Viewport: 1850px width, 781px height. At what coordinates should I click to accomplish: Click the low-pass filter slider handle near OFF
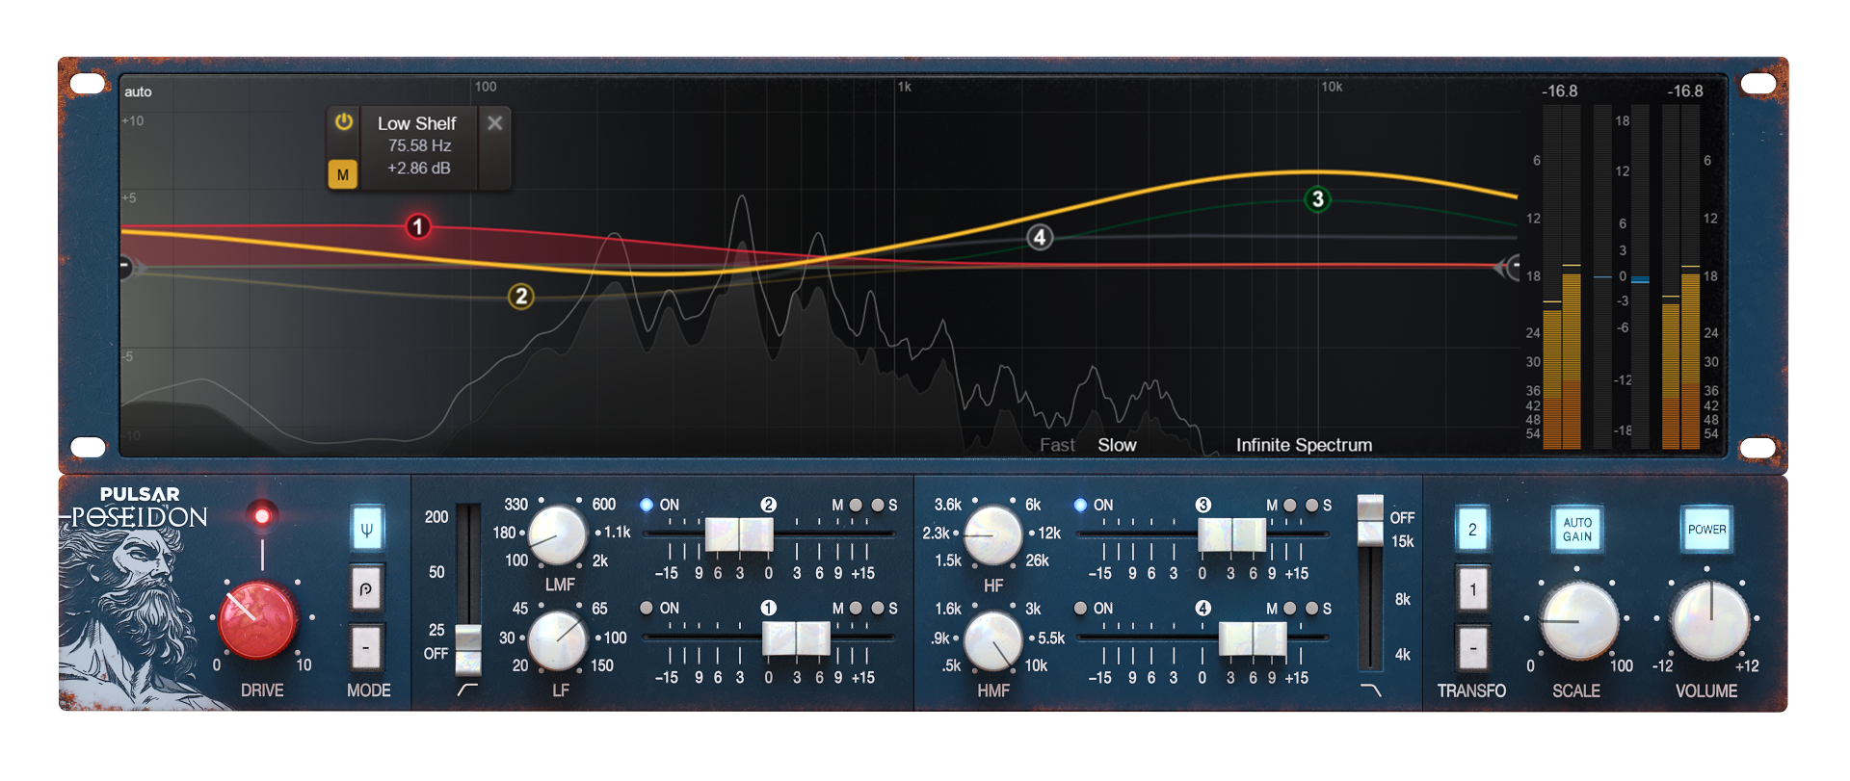click(1370, 520)
